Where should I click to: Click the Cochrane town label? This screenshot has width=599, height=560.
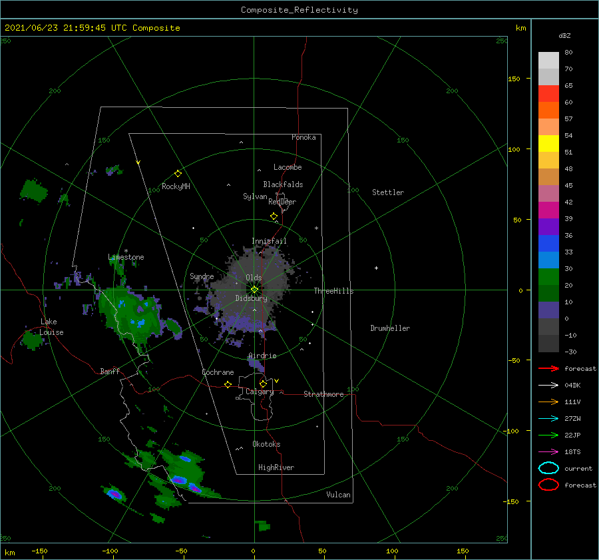click(x=218, y=372)
